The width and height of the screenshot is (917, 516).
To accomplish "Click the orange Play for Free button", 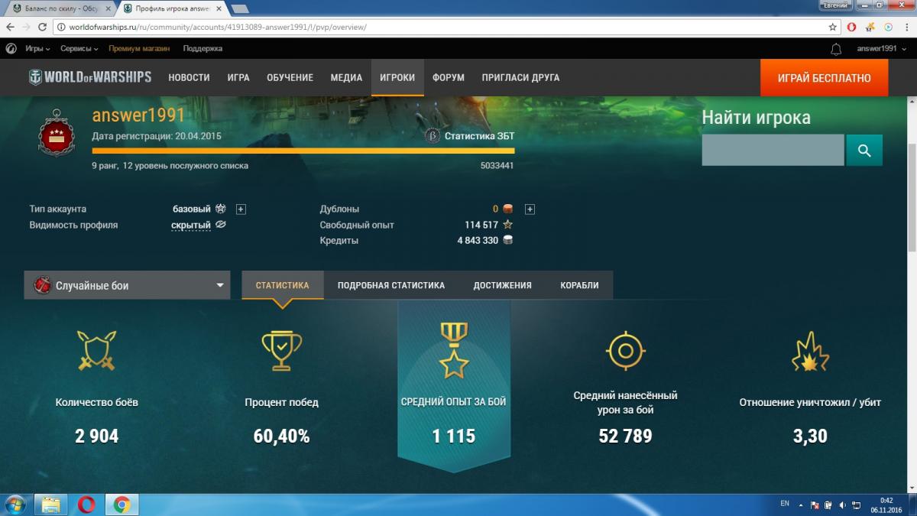I will coord(824,77).
